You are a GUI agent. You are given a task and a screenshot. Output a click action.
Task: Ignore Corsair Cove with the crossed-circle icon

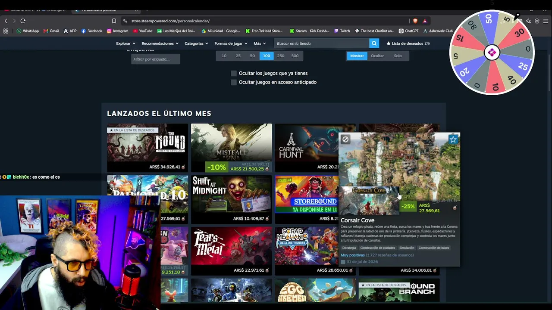(x=345, y=139)
